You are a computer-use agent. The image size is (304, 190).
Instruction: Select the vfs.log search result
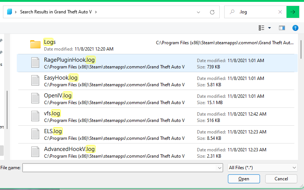52,113
